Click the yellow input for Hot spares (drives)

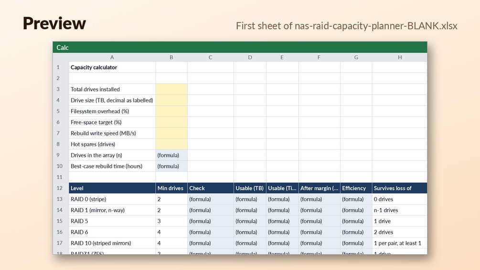(x=171, y=144)
